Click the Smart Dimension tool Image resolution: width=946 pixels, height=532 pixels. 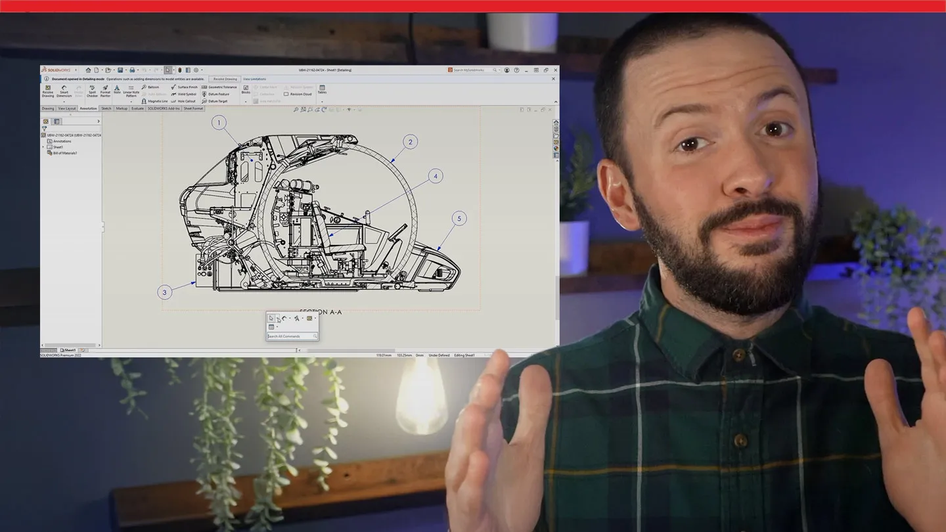[64, 91]
